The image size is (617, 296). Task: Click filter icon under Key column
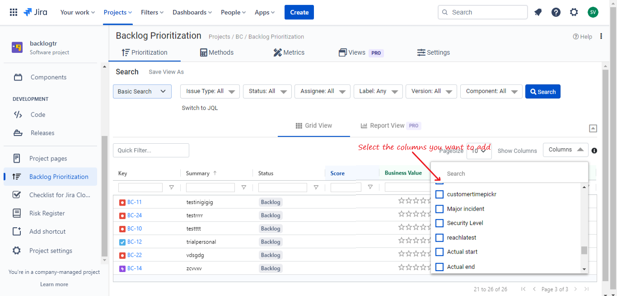[x=171, y=187]
